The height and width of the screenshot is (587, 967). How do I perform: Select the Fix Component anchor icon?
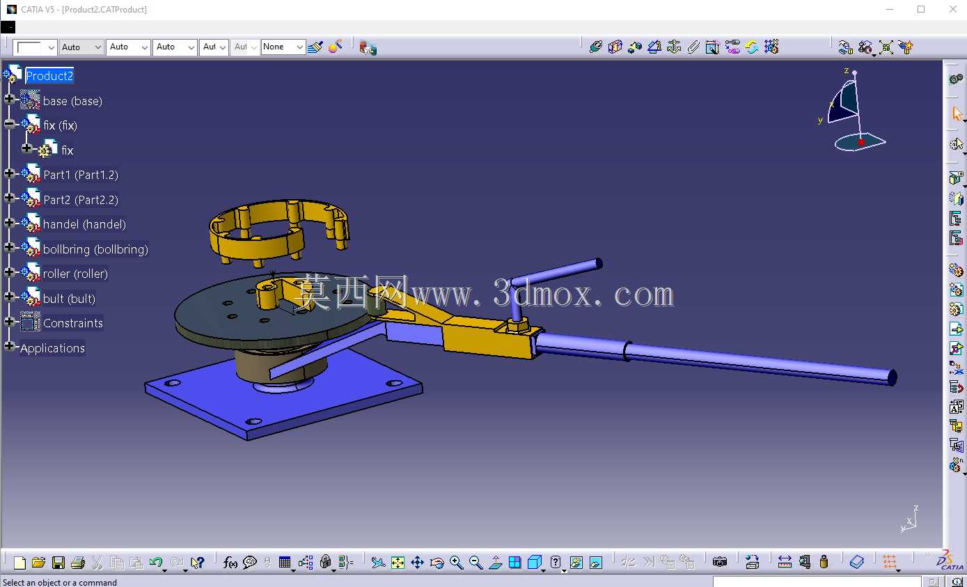674,47
